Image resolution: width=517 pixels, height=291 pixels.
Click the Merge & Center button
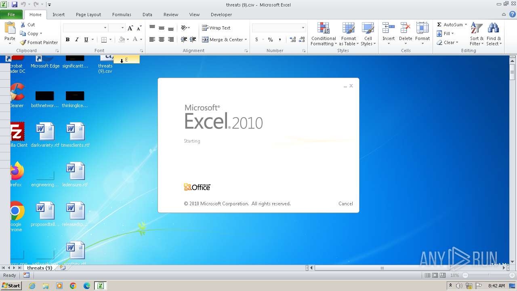tap(223, 40)
